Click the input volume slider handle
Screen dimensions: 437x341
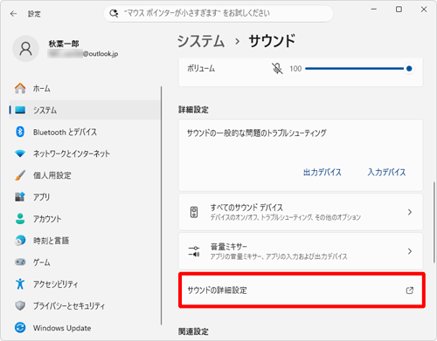coord(409,69)
